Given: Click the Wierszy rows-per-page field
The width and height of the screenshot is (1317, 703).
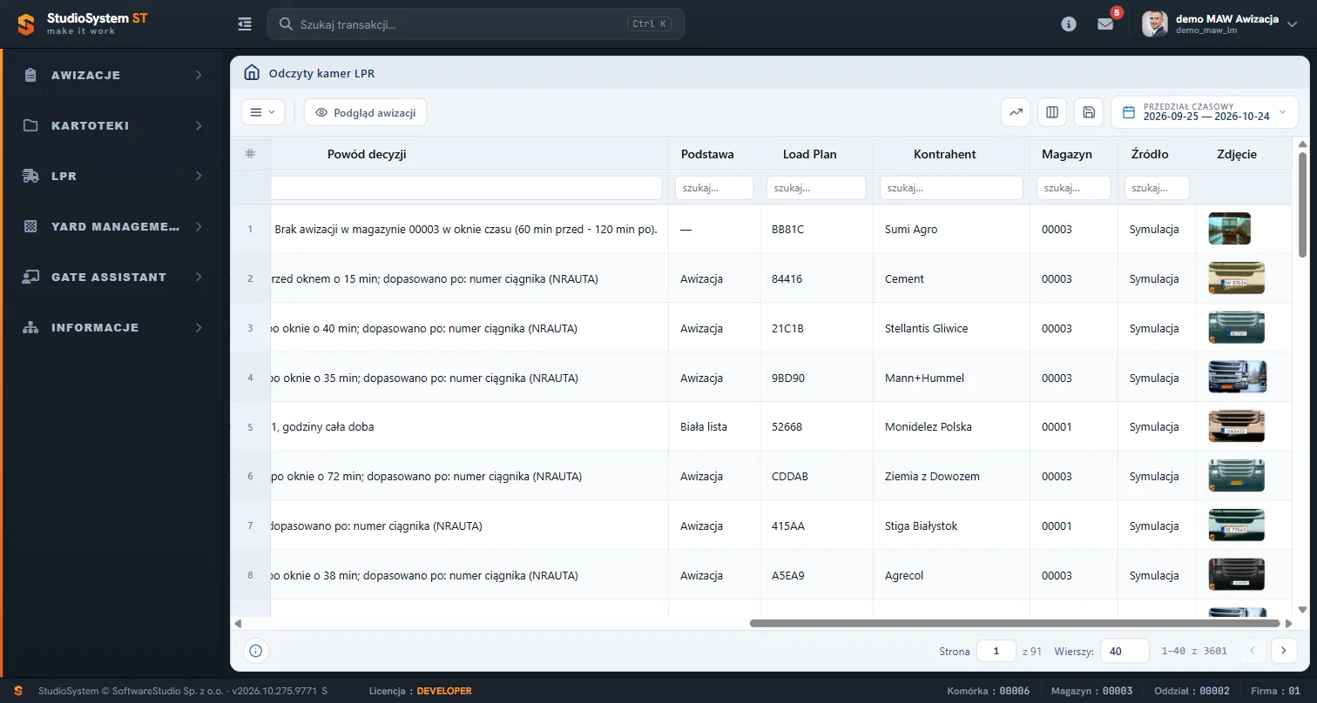Looking at the screenshot, I should point(1125,651).
